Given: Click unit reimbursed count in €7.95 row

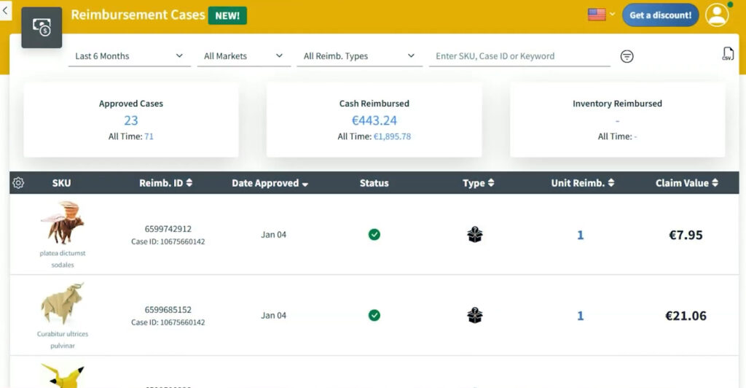Looking at the screenshot, I should 581,235.
